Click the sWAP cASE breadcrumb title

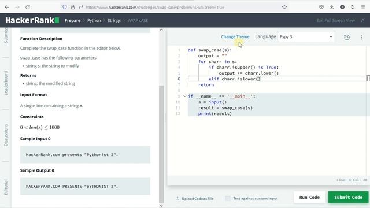[x=138, y=21]
